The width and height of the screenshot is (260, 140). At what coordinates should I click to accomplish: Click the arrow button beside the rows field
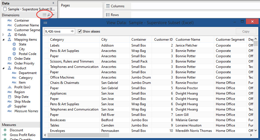(x=72, y=31)
